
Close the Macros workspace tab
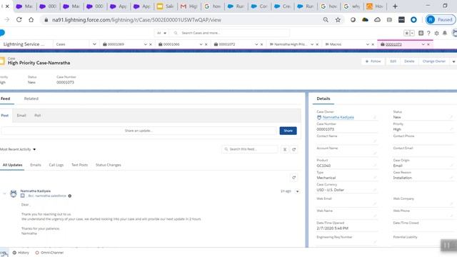point(373,44)
